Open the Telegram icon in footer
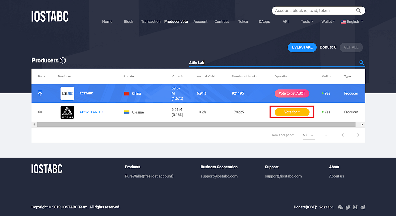The height and width of the screenshot is (216, 396). pos(362,207)
